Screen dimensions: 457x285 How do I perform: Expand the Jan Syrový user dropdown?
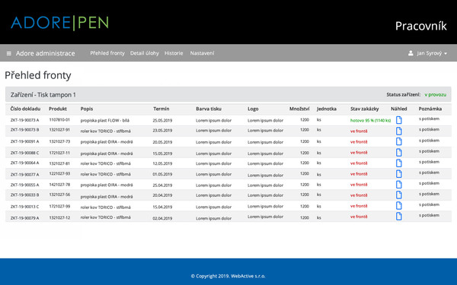[x=432, y=53]
